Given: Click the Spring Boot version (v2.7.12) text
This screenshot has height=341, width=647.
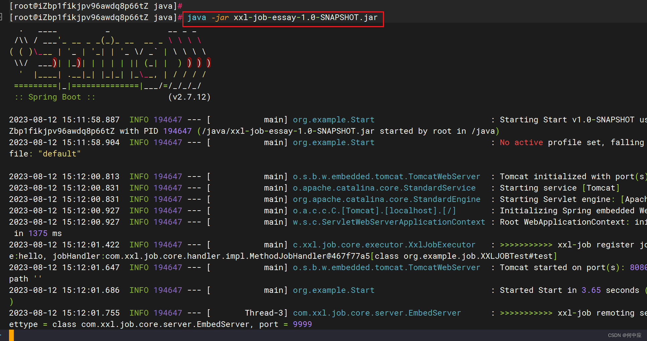Looking at the screenshot, I should click(189, 97).
